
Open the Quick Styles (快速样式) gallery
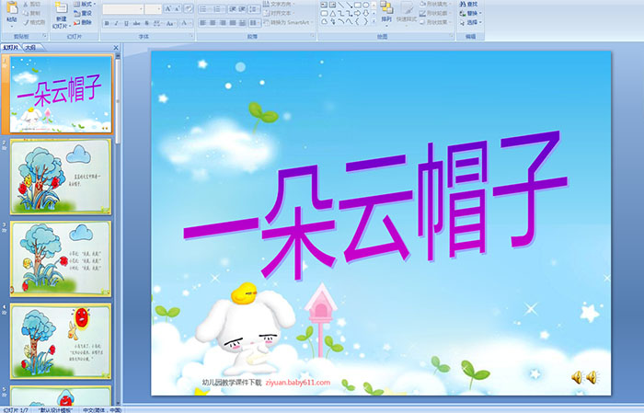point(407,14)
